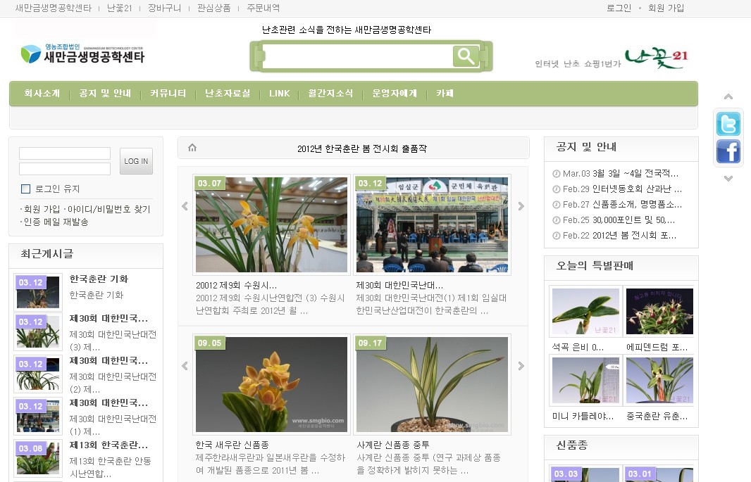
Task: Click the home icon in exhibition header
Action: click(x=192, y=148)
